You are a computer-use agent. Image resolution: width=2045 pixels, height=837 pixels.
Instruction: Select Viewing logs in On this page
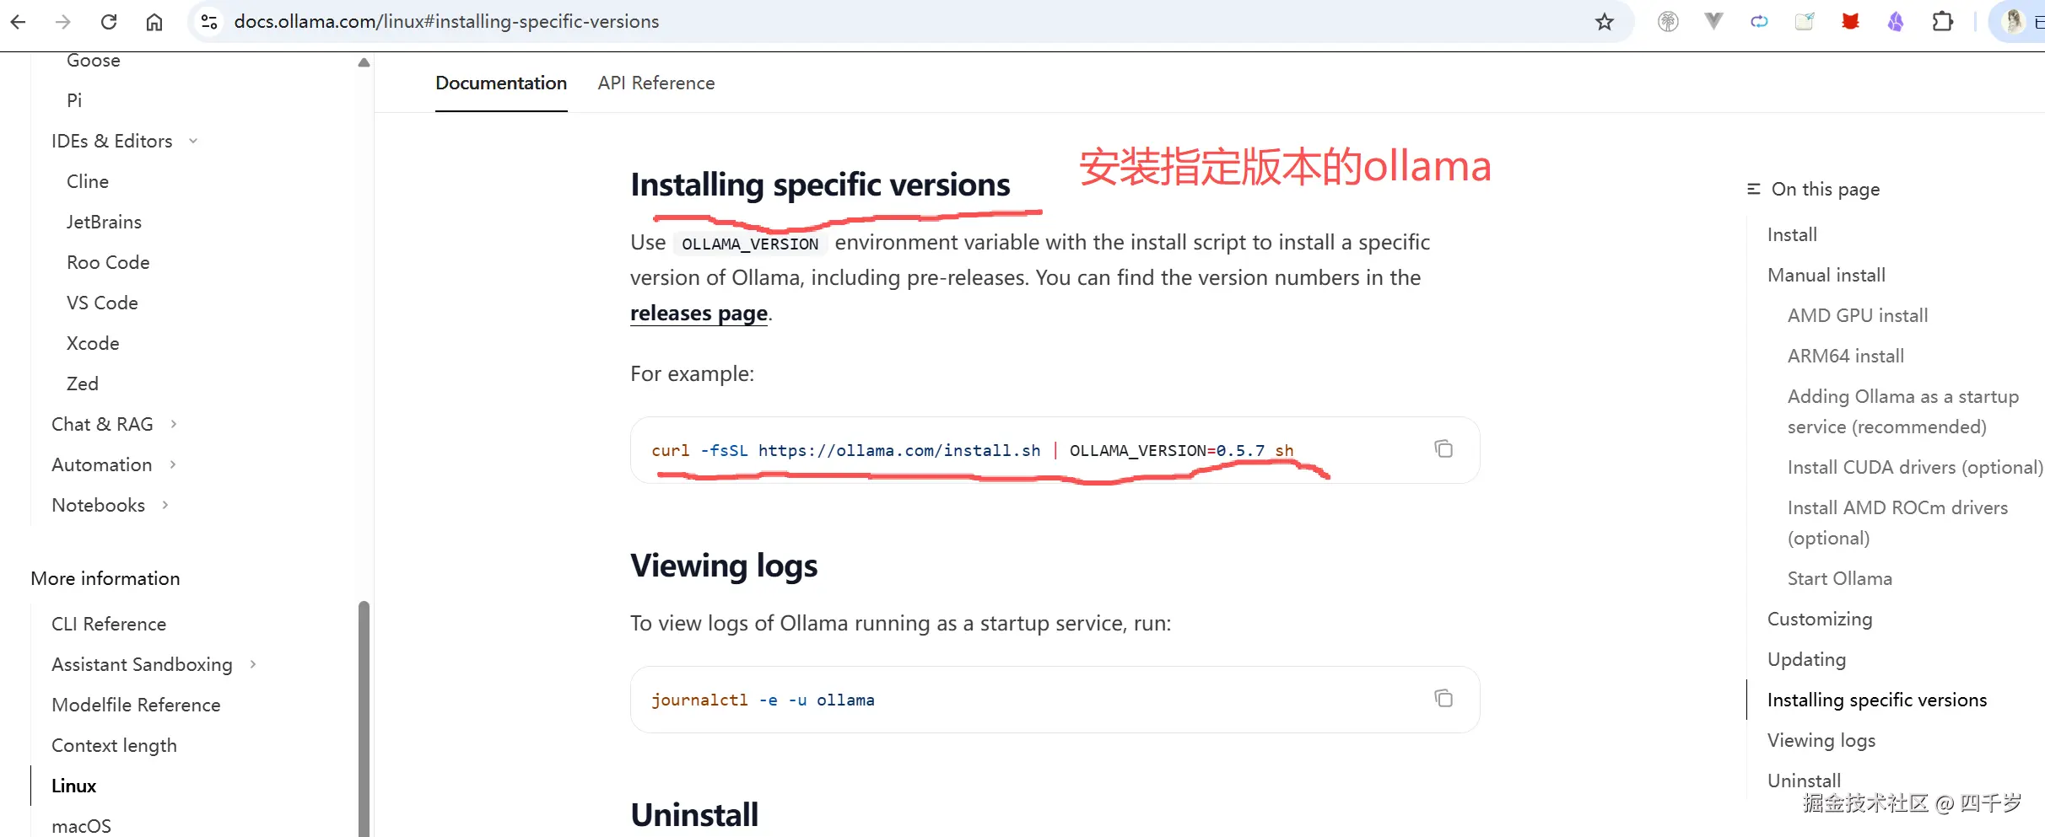pos(1821,740)
